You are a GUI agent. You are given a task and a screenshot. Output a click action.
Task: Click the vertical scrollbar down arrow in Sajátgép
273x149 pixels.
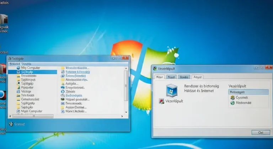pos(126,112)
